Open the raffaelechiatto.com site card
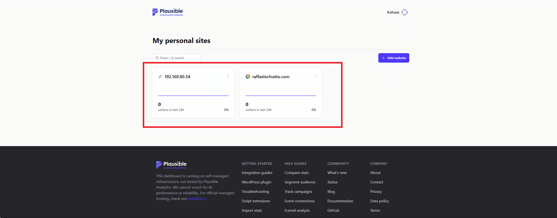Viewport: 557px width, 218px height. point(281,93)
